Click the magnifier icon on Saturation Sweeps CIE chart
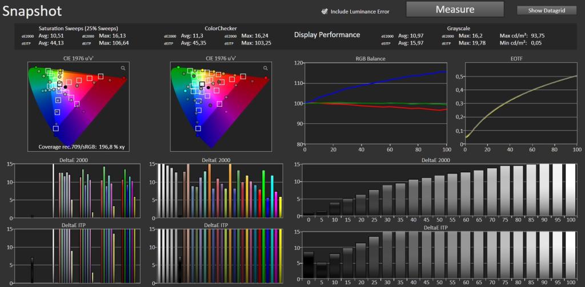Image resolution: width=585 pixels, height=287 pixels. [x=123, y=68]
